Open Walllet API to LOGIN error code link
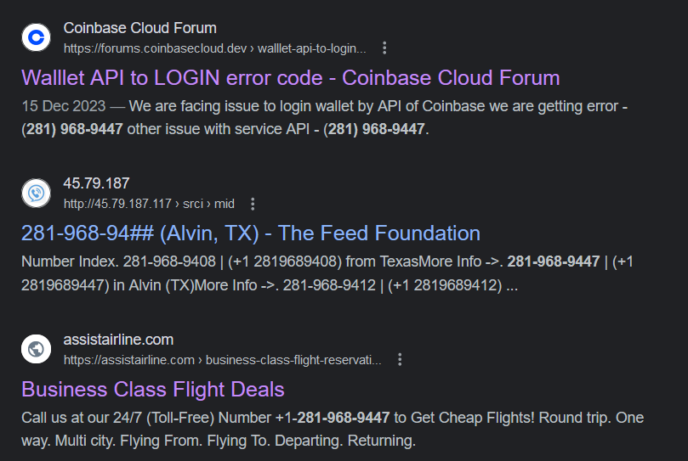Image resolution: width=688 pixels, height=461 pixels. click(291, 78)
